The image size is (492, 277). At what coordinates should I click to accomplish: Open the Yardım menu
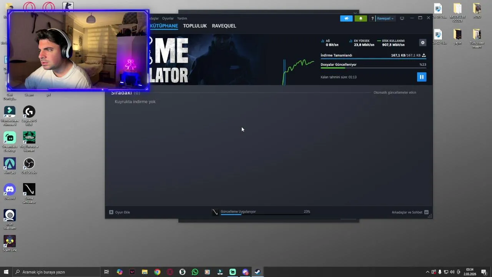[x=182, y=18]
